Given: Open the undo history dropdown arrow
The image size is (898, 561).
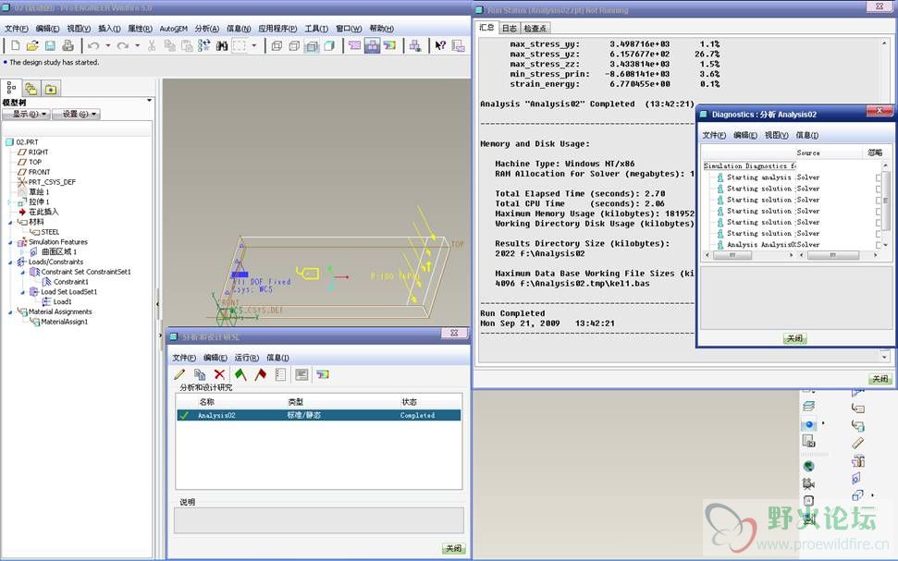Looking at the screenshot, I should (107, 45).
